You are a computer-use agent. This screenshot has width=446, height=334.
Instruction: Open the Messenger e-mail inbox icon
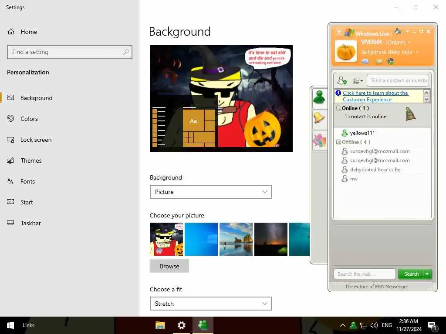click(x=365, y=61)
